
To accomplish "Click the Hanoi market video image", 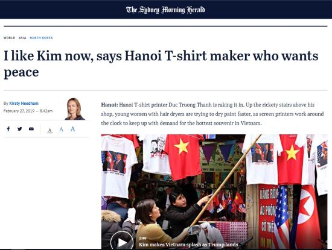I will [214, 192].
